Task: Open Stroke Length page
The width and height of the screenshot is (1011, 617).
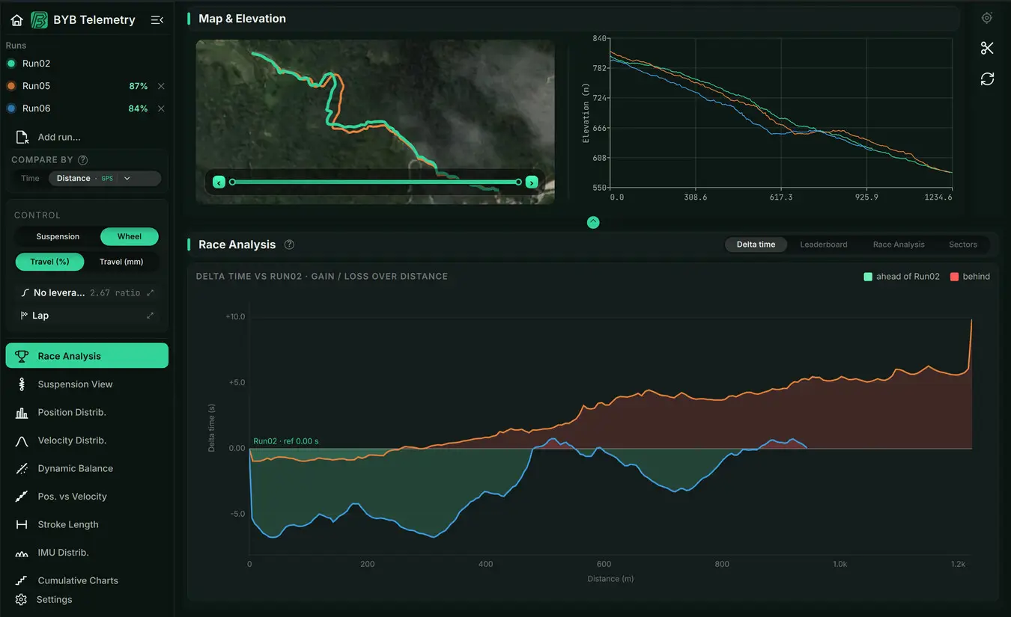Action: pyautogui.click(x=87, y=525)
